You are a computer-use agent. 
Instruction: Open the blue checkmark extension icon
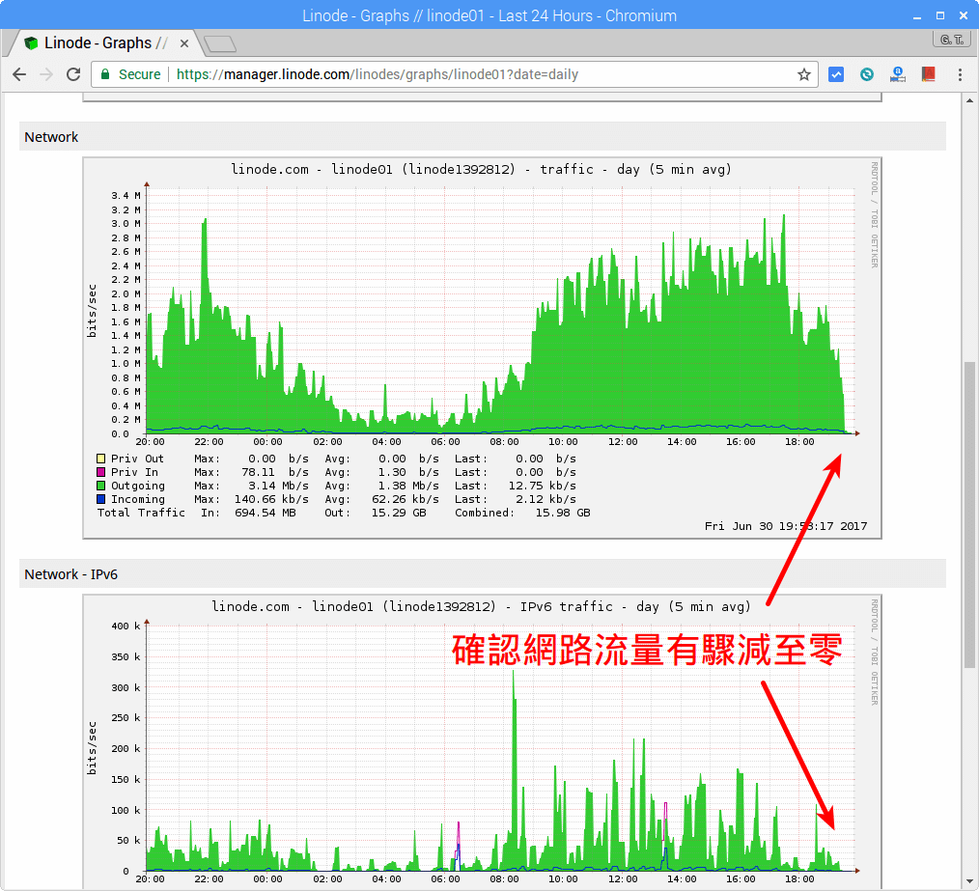click(836, 73)
